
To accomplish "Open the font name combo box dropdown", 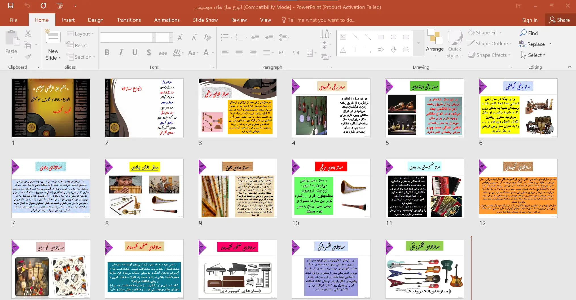I will (154, 37).
